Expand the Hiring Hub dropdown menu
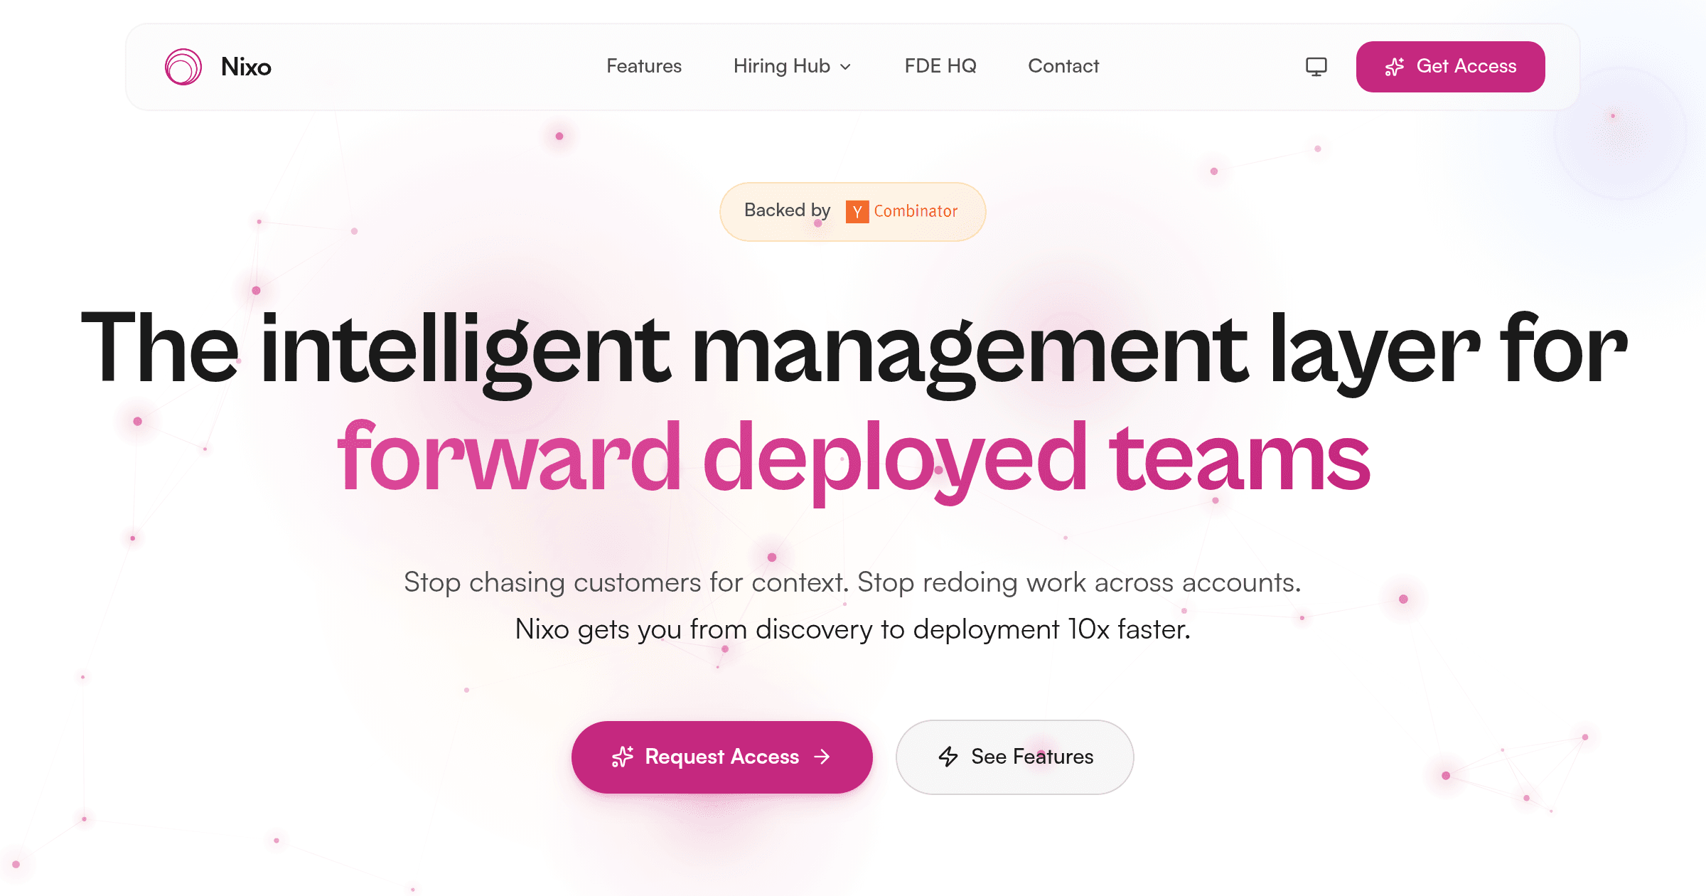 coord(793,66)
